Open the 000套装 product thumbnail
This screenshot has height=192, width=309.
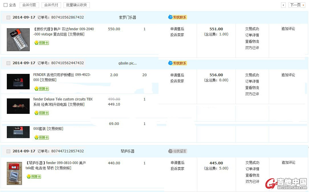pos(18,132)
